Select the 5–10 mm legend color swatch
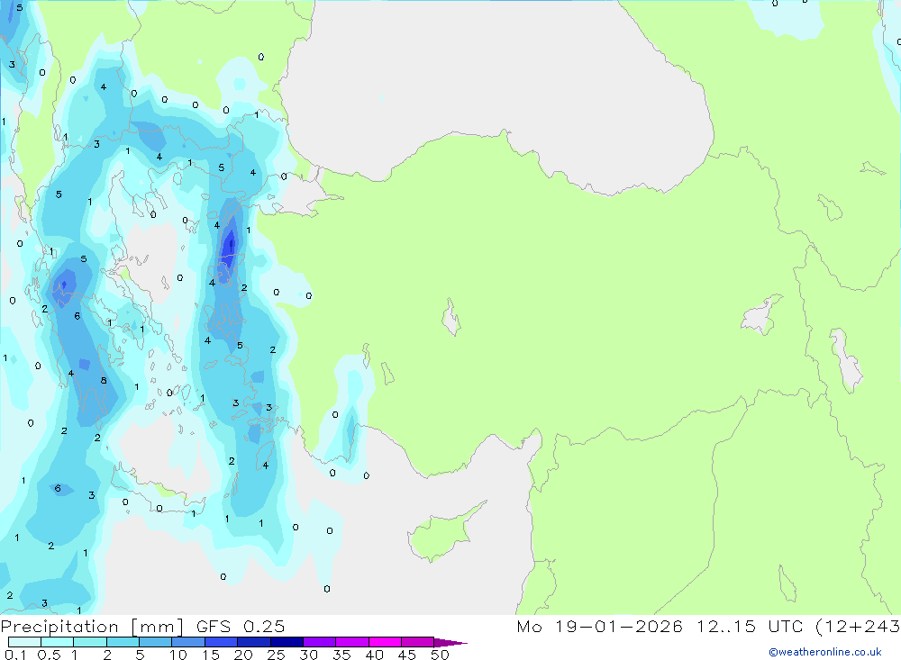Viewport: 901px width, 660px height. [x=156, y=642]
